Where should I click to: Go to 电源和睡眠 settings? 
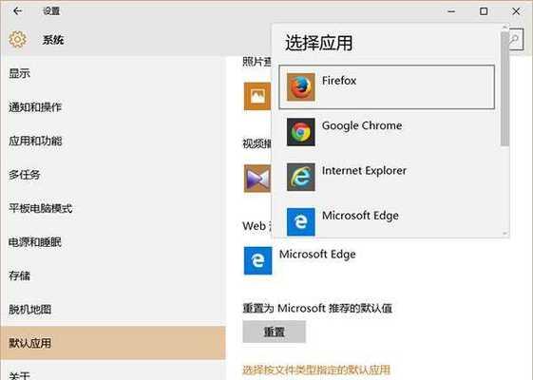(35, 241)
